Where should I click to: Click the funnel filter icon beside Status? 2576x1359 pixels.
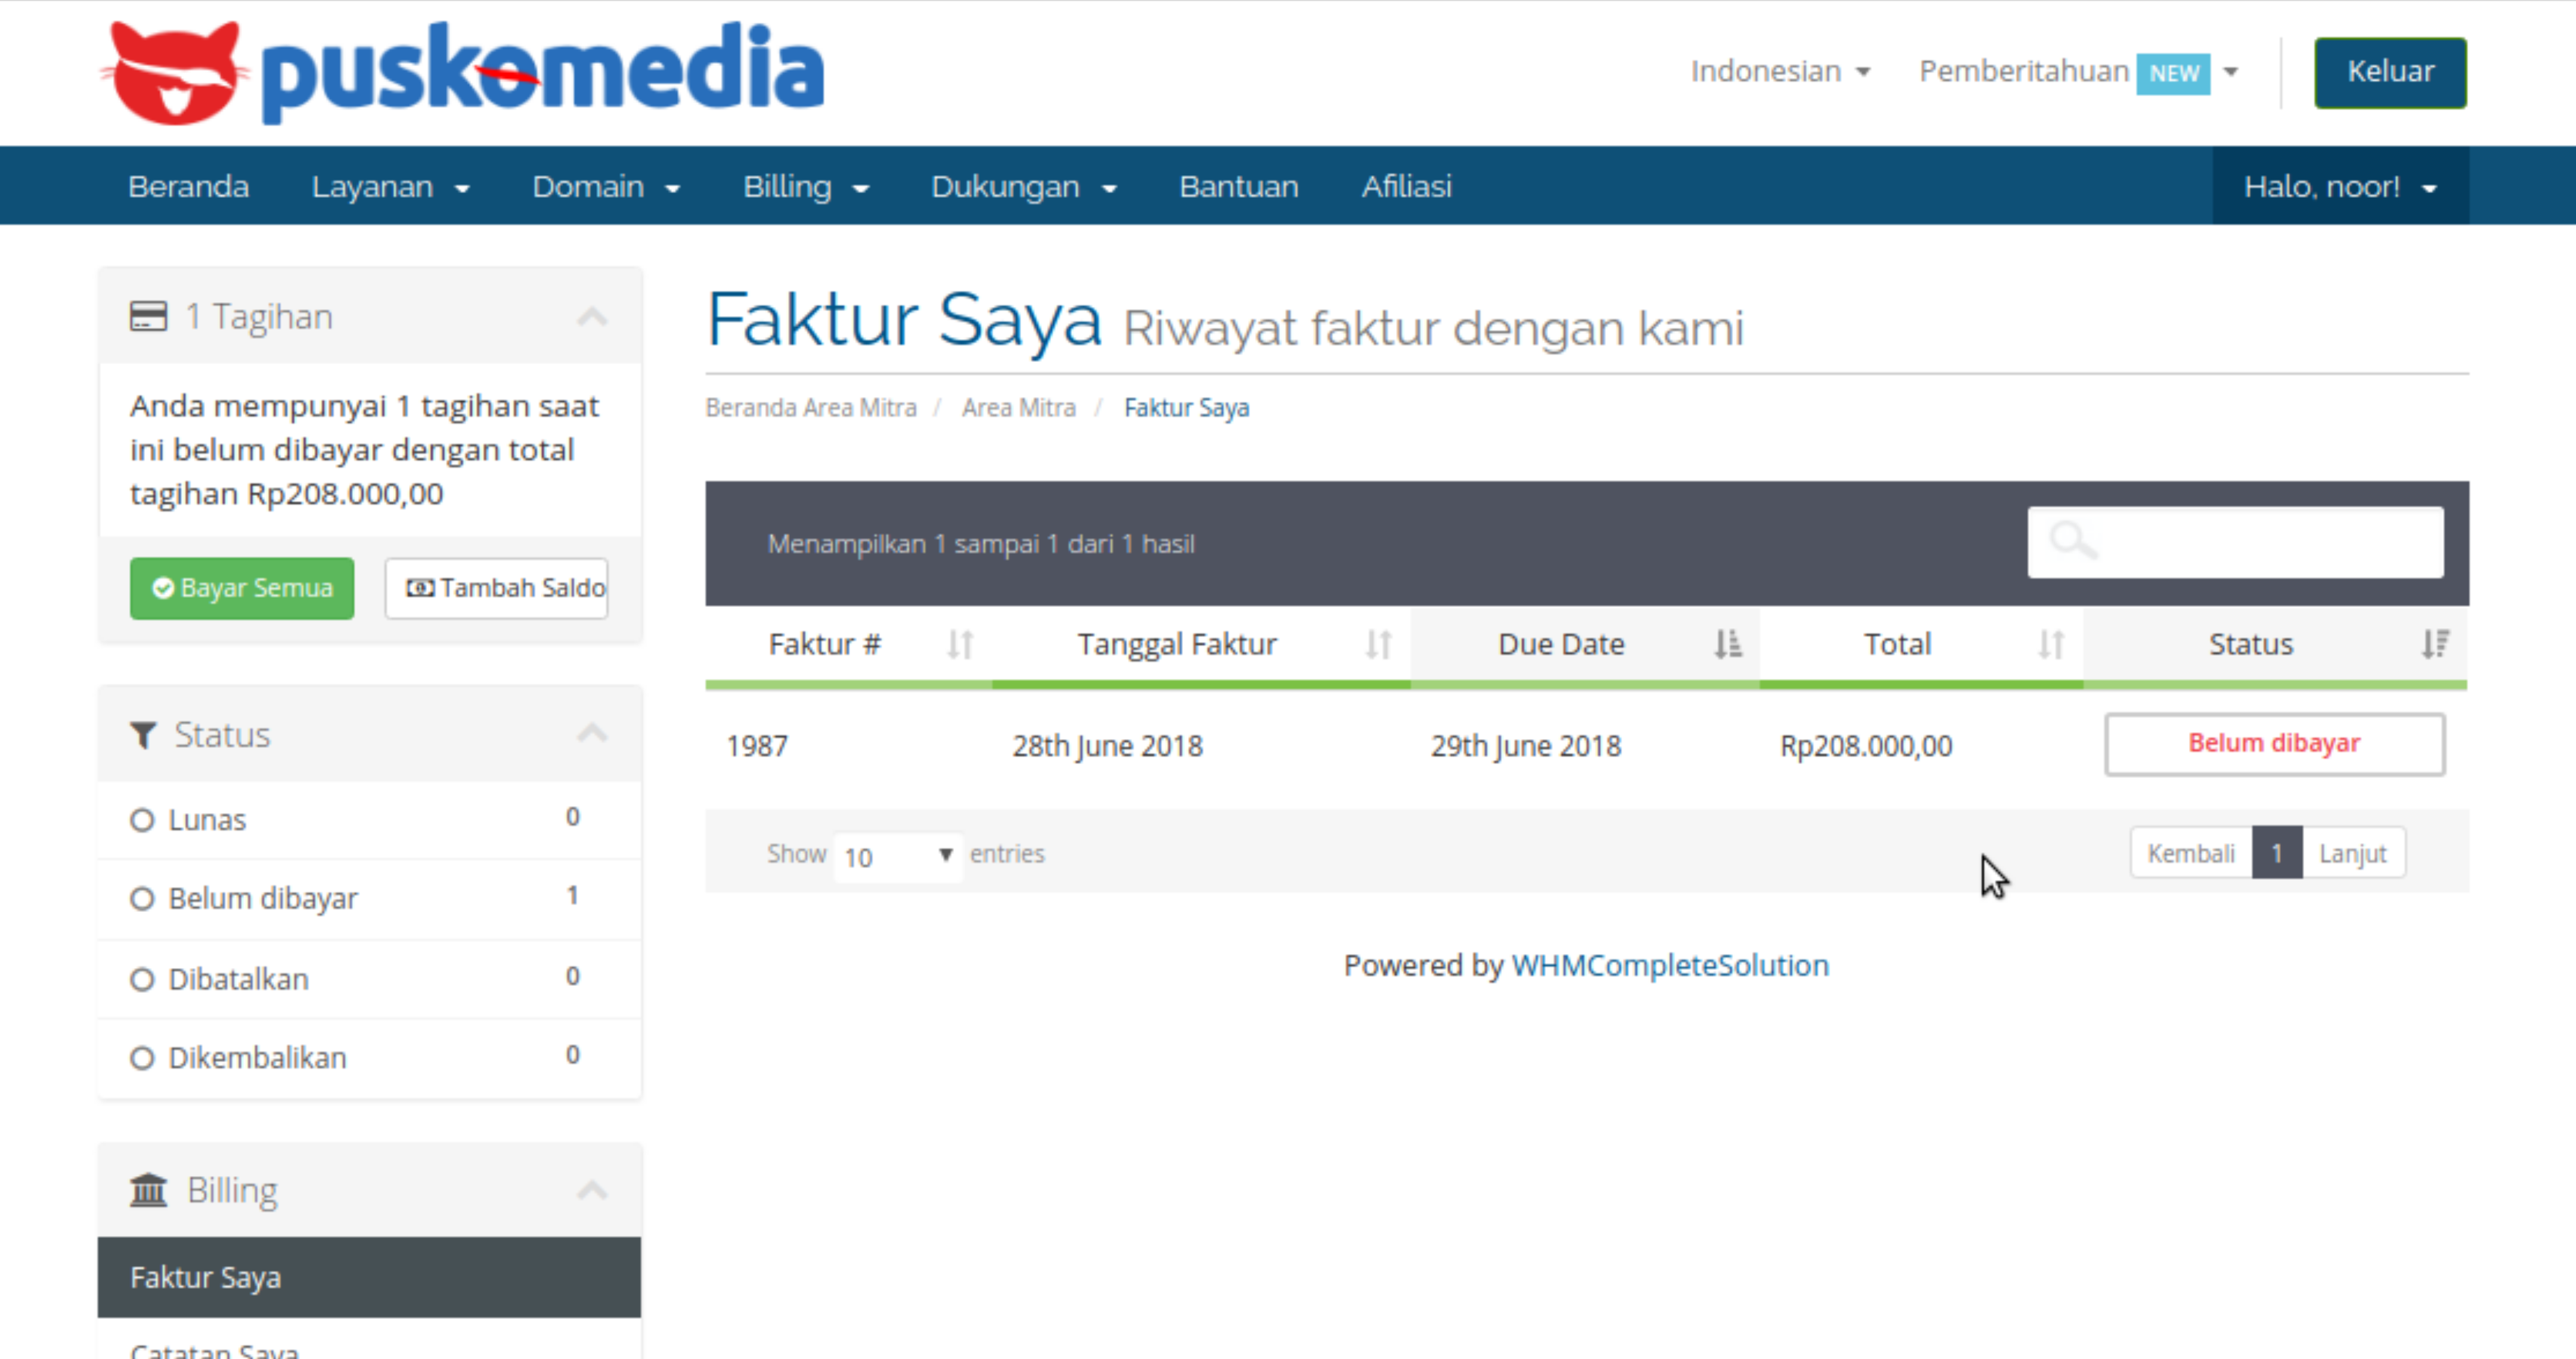point(143,735)
